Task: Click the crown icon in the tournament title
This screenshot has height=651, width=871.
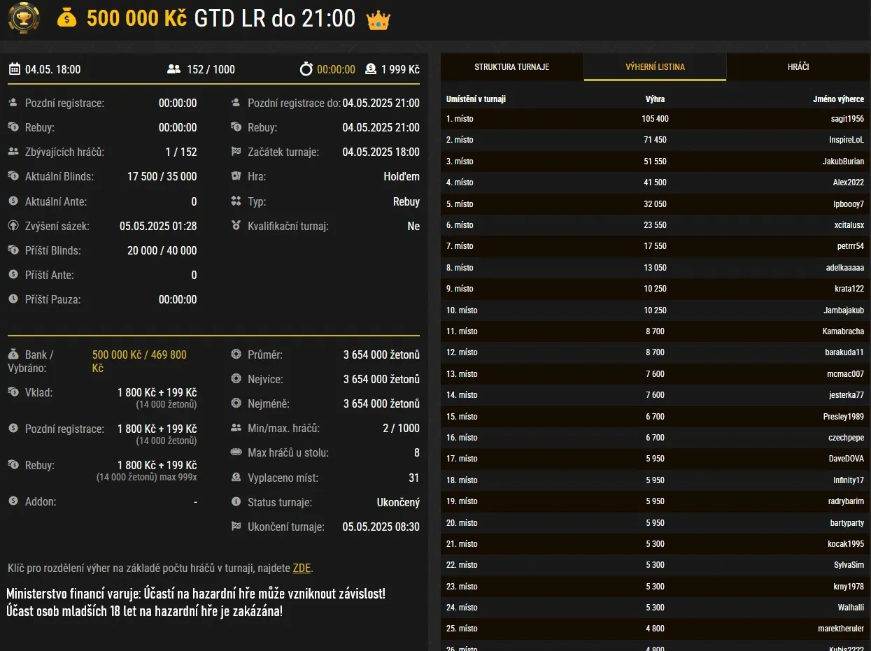Action: (378, 20)
